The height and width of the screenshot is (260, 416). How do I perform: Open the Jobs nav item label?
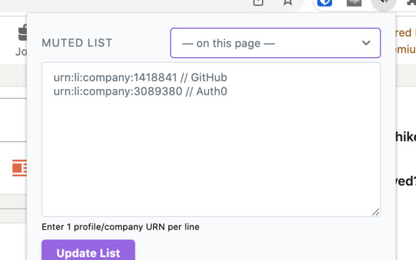tap(21, 51)
